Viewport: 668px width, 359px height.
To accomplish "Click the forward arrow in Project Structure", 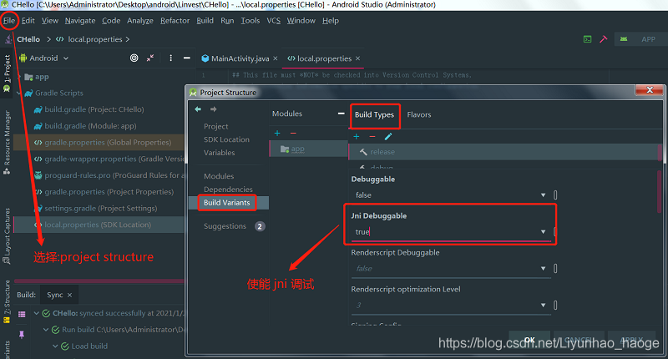I will click(x=214, y=109).
